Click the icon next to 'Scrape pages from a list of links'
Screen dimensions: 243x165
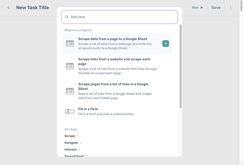click(x=70, y=91)
